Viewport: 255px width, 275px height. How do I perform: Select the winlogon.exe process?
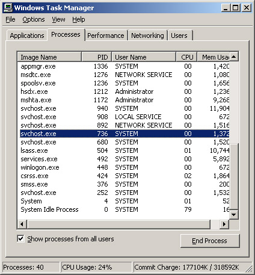pyautogui.click(x=124, y=167)
